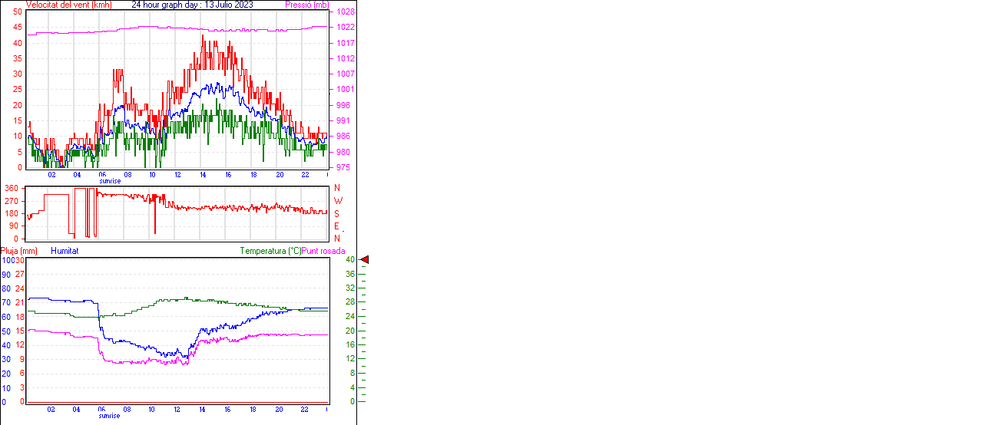The height and width of the screenshot is (425, 983).
Task: Click 'sunrise' marker under wind chart
Action: point(110,181)
